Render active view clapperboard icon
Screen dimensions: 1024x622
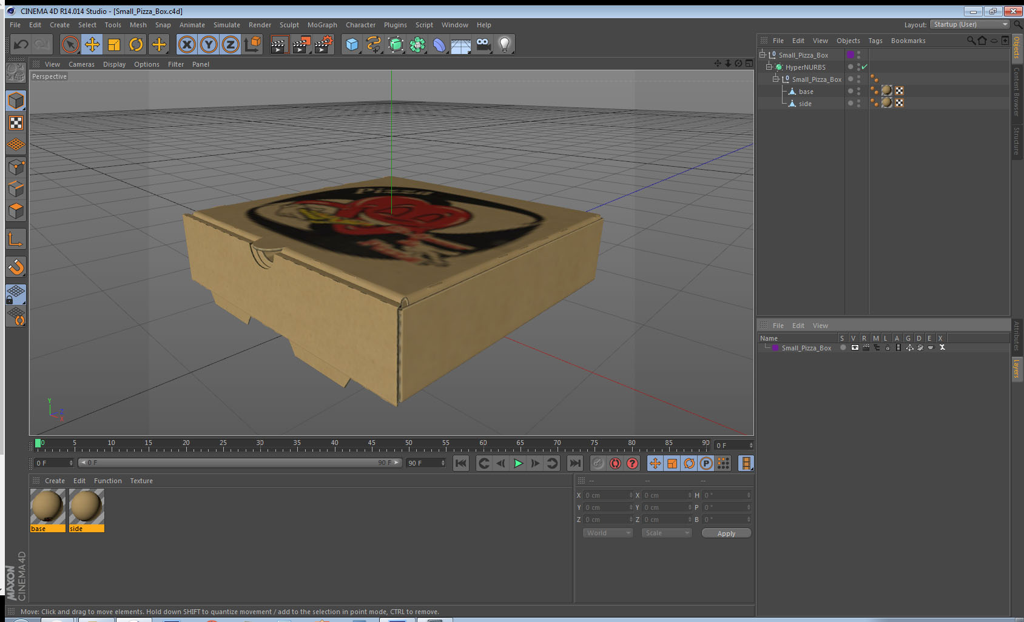279,44
